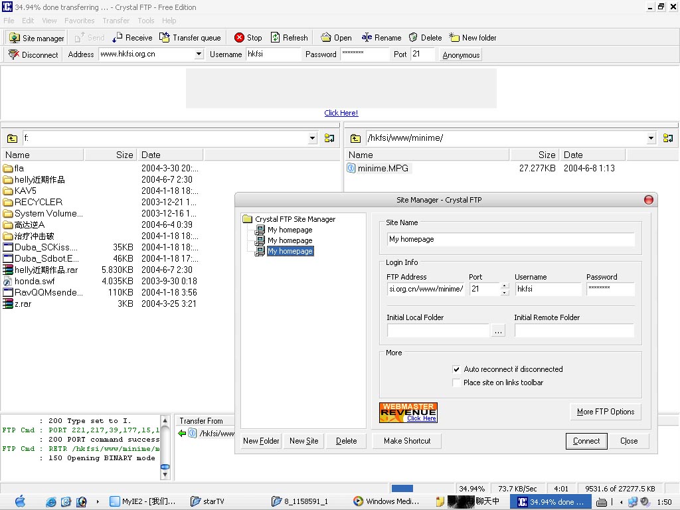Toggle Auto reconnect if disconnected

click(x=456, y=369)
